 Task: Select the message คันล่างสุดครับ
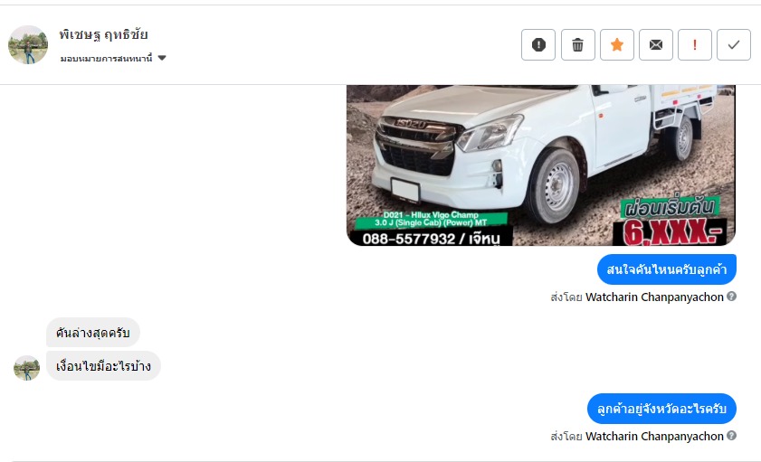point(92,333)
